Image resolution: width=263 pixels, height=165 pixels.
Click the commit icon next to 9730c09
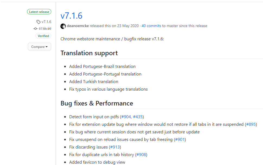[x=35, y=29]
